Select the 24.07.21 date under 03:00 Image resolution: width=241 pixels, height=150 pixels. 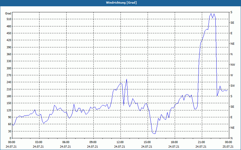click(38, 147)
